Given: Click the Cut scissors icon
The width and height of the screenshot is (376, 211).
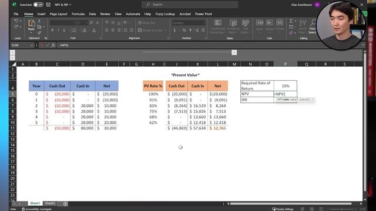Looking at the screenshot, I should coord(39,22).
